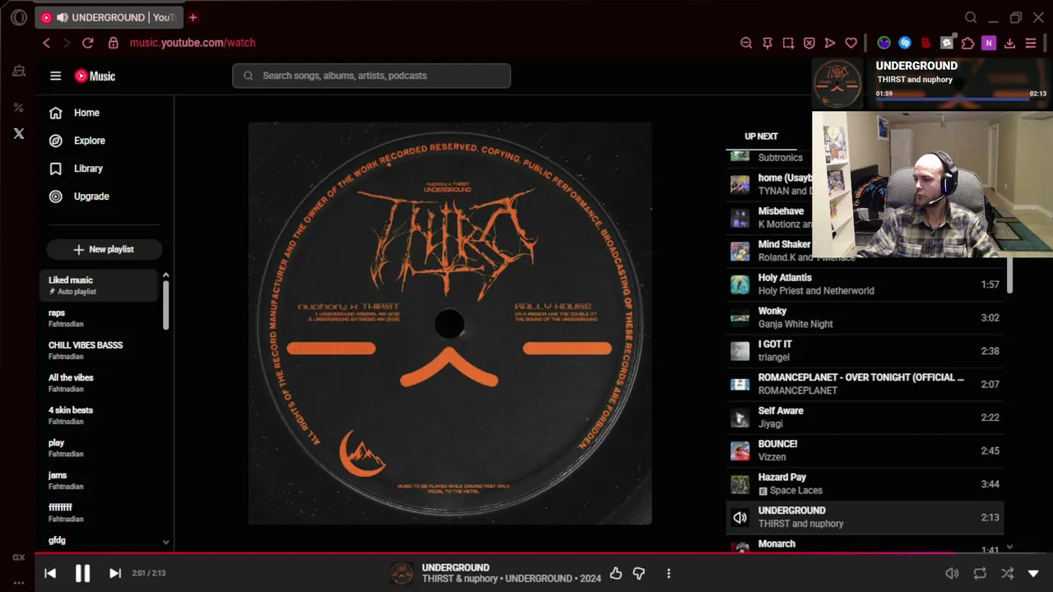The width and height of the screenshot is (1053, 592).
Task: Click the UNDERGROUND album artwork
Action: 450,323
